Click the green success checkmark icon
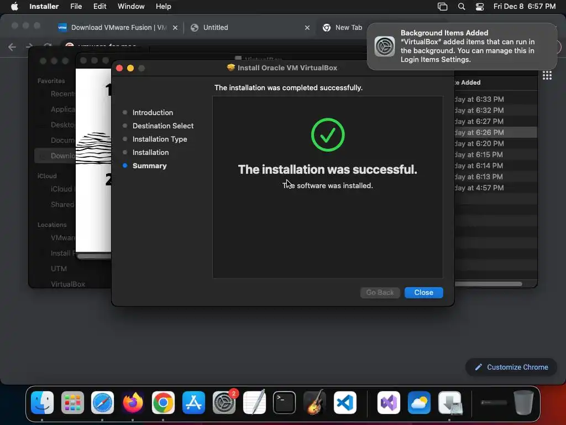Viewport: 566px width, 425px height. tap(328, 135)
